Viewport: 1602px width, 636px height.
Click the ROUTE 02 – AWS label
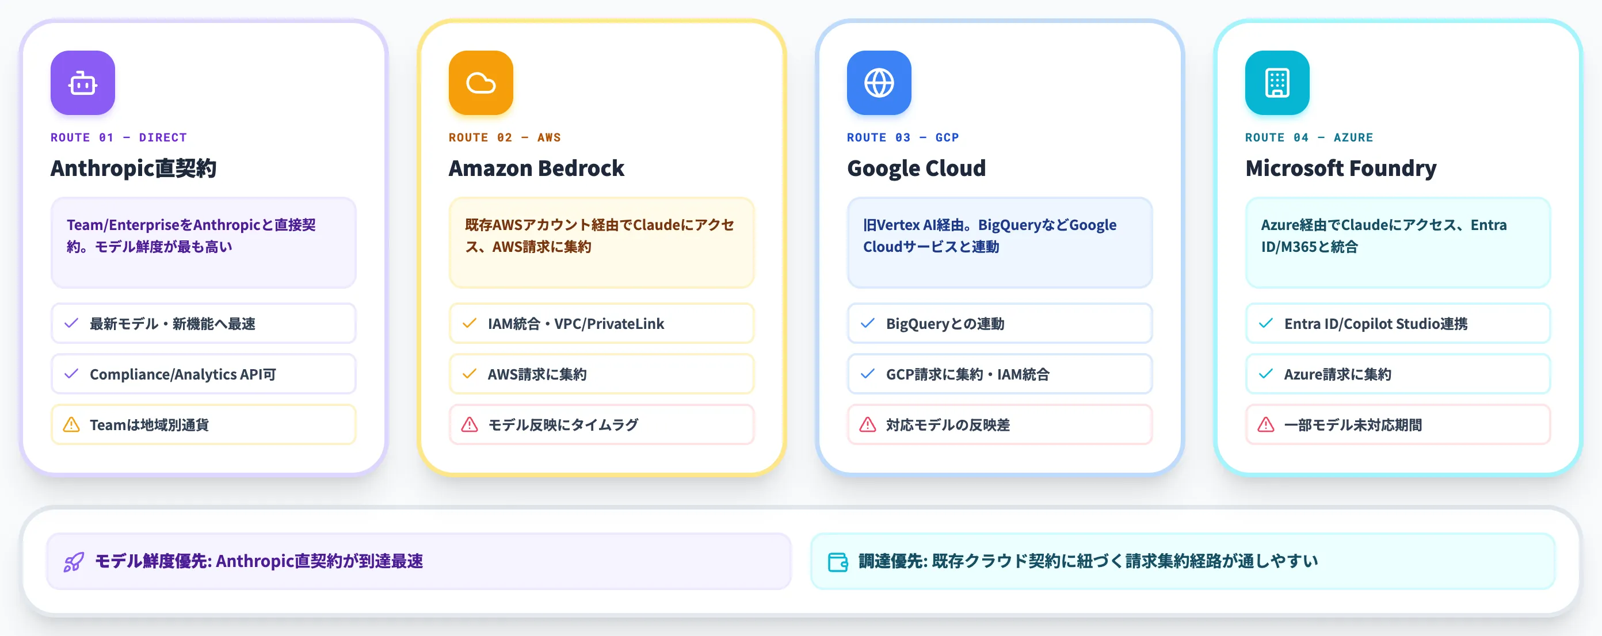[x=505, y=137]
